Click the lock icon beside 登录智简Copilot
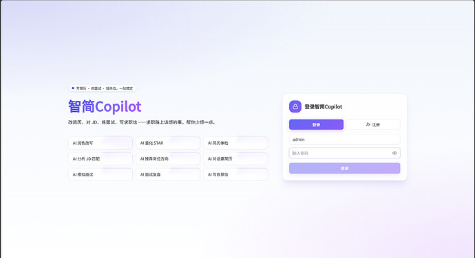This screenshot has height=258, width=475. click(295, 106)
